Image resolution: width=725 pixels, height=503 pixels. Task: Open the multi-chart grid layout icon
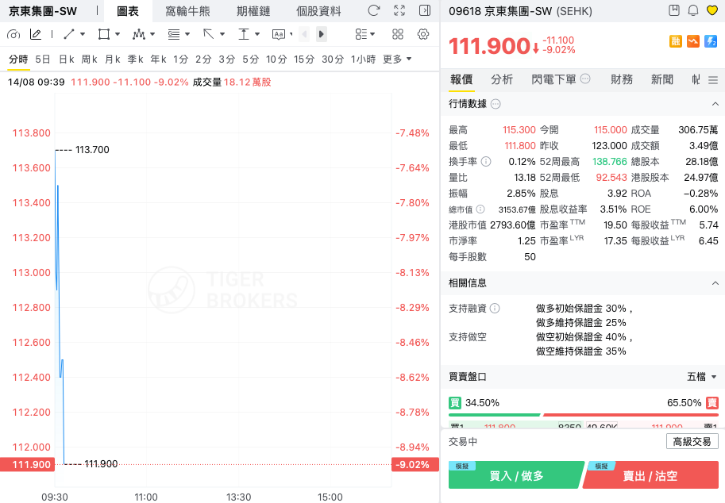[398, 34]
